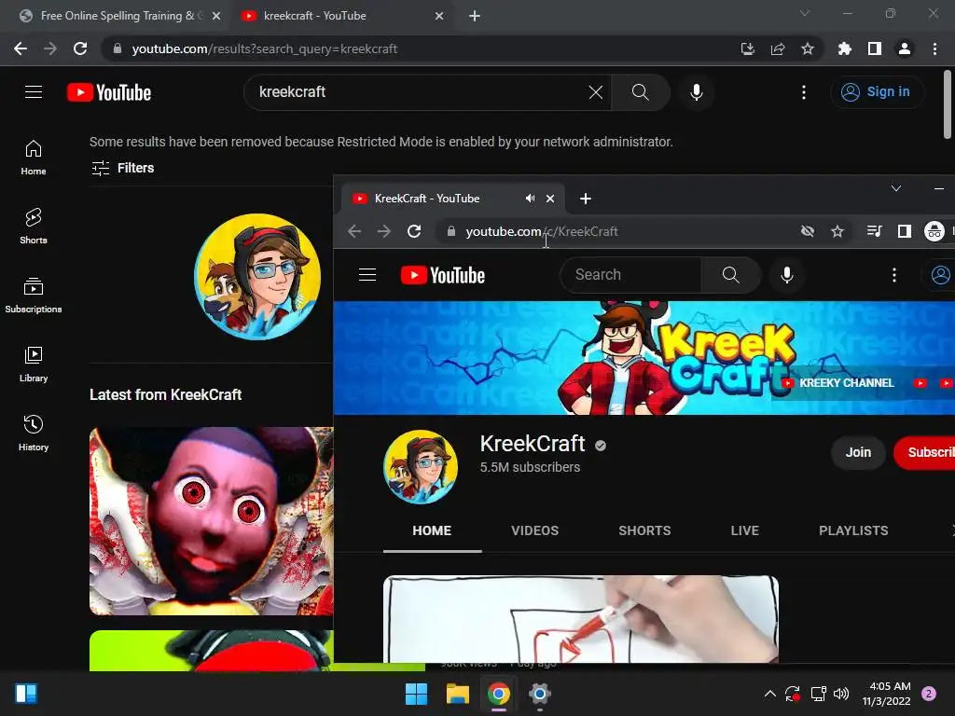Reload the back window page

(80, 48)
